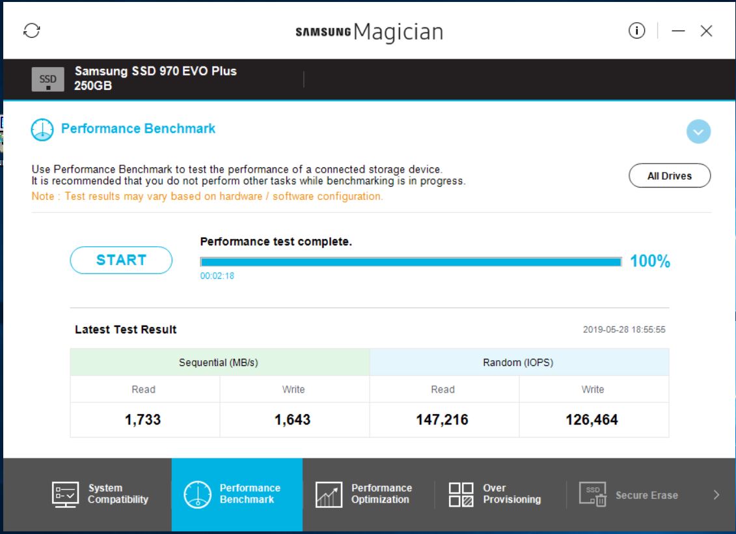Click the orange Note about test results
Screen dimensions: 736x534
208,196
